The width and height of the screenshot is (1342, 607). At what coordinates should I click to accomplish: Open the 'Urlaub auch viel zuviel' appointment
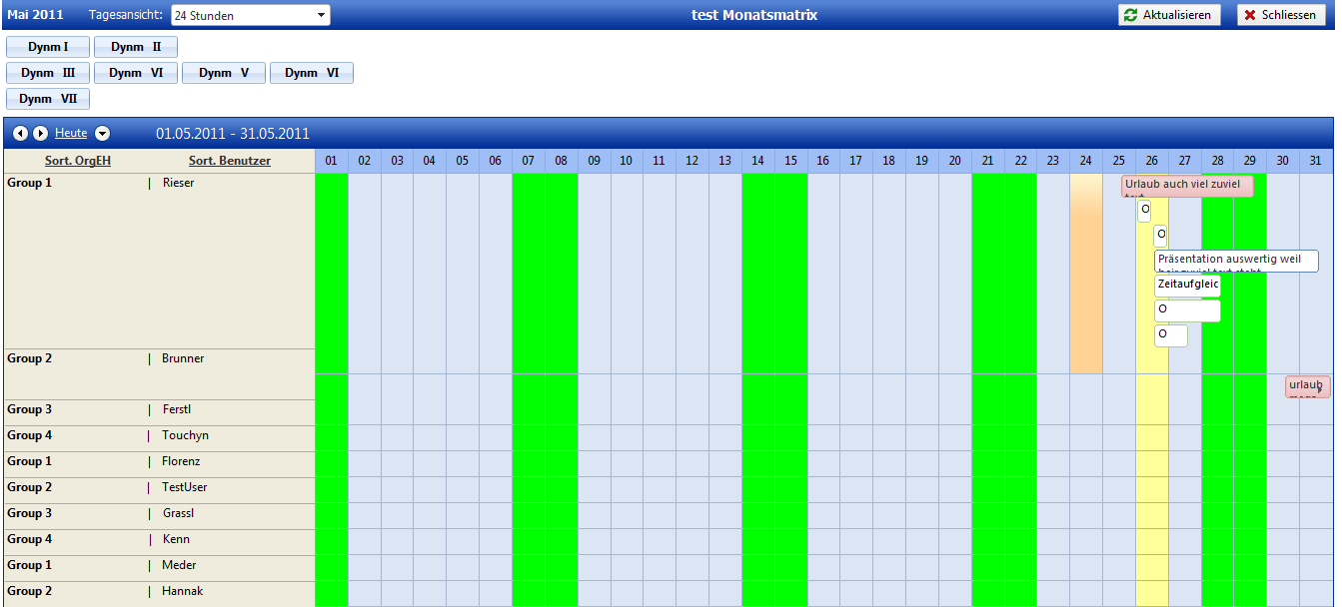point(1187,186)
